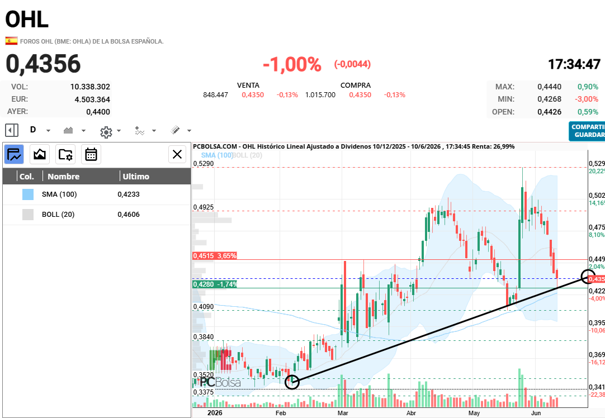Image resolution: width=605 pixels, height=418 pixels.
Task: Click the sell volume 848.447
Action: point(216,95)
